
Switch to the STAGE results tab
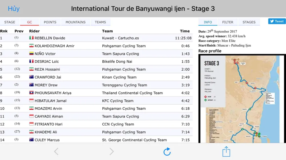[10, 22]
